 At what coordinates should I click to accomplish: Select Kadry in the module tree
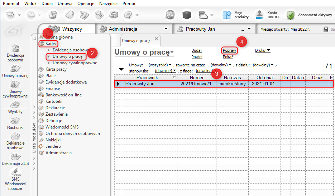(51, 44)
